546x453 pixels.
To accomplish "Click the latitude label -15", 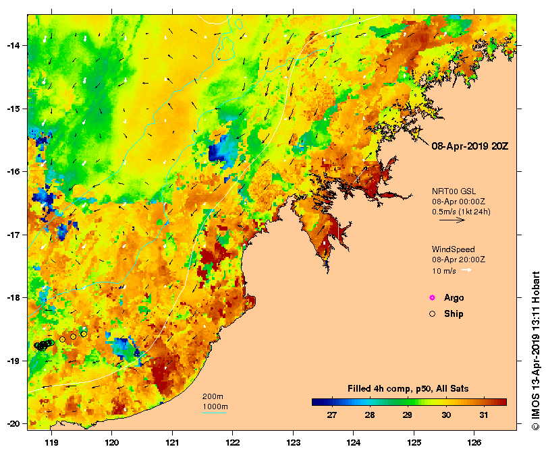I will tap(13, 109).
